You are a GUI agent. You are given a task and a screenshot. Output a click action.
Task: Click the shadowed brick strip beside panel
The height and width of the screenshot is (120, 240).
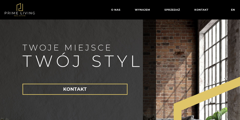tap(149, 69)
